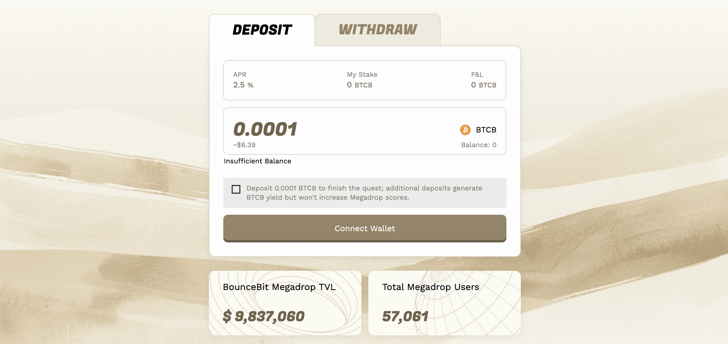Screen dimensions: 728x344
Task: Click Connect Wallet button
Action: coord(365,228)
